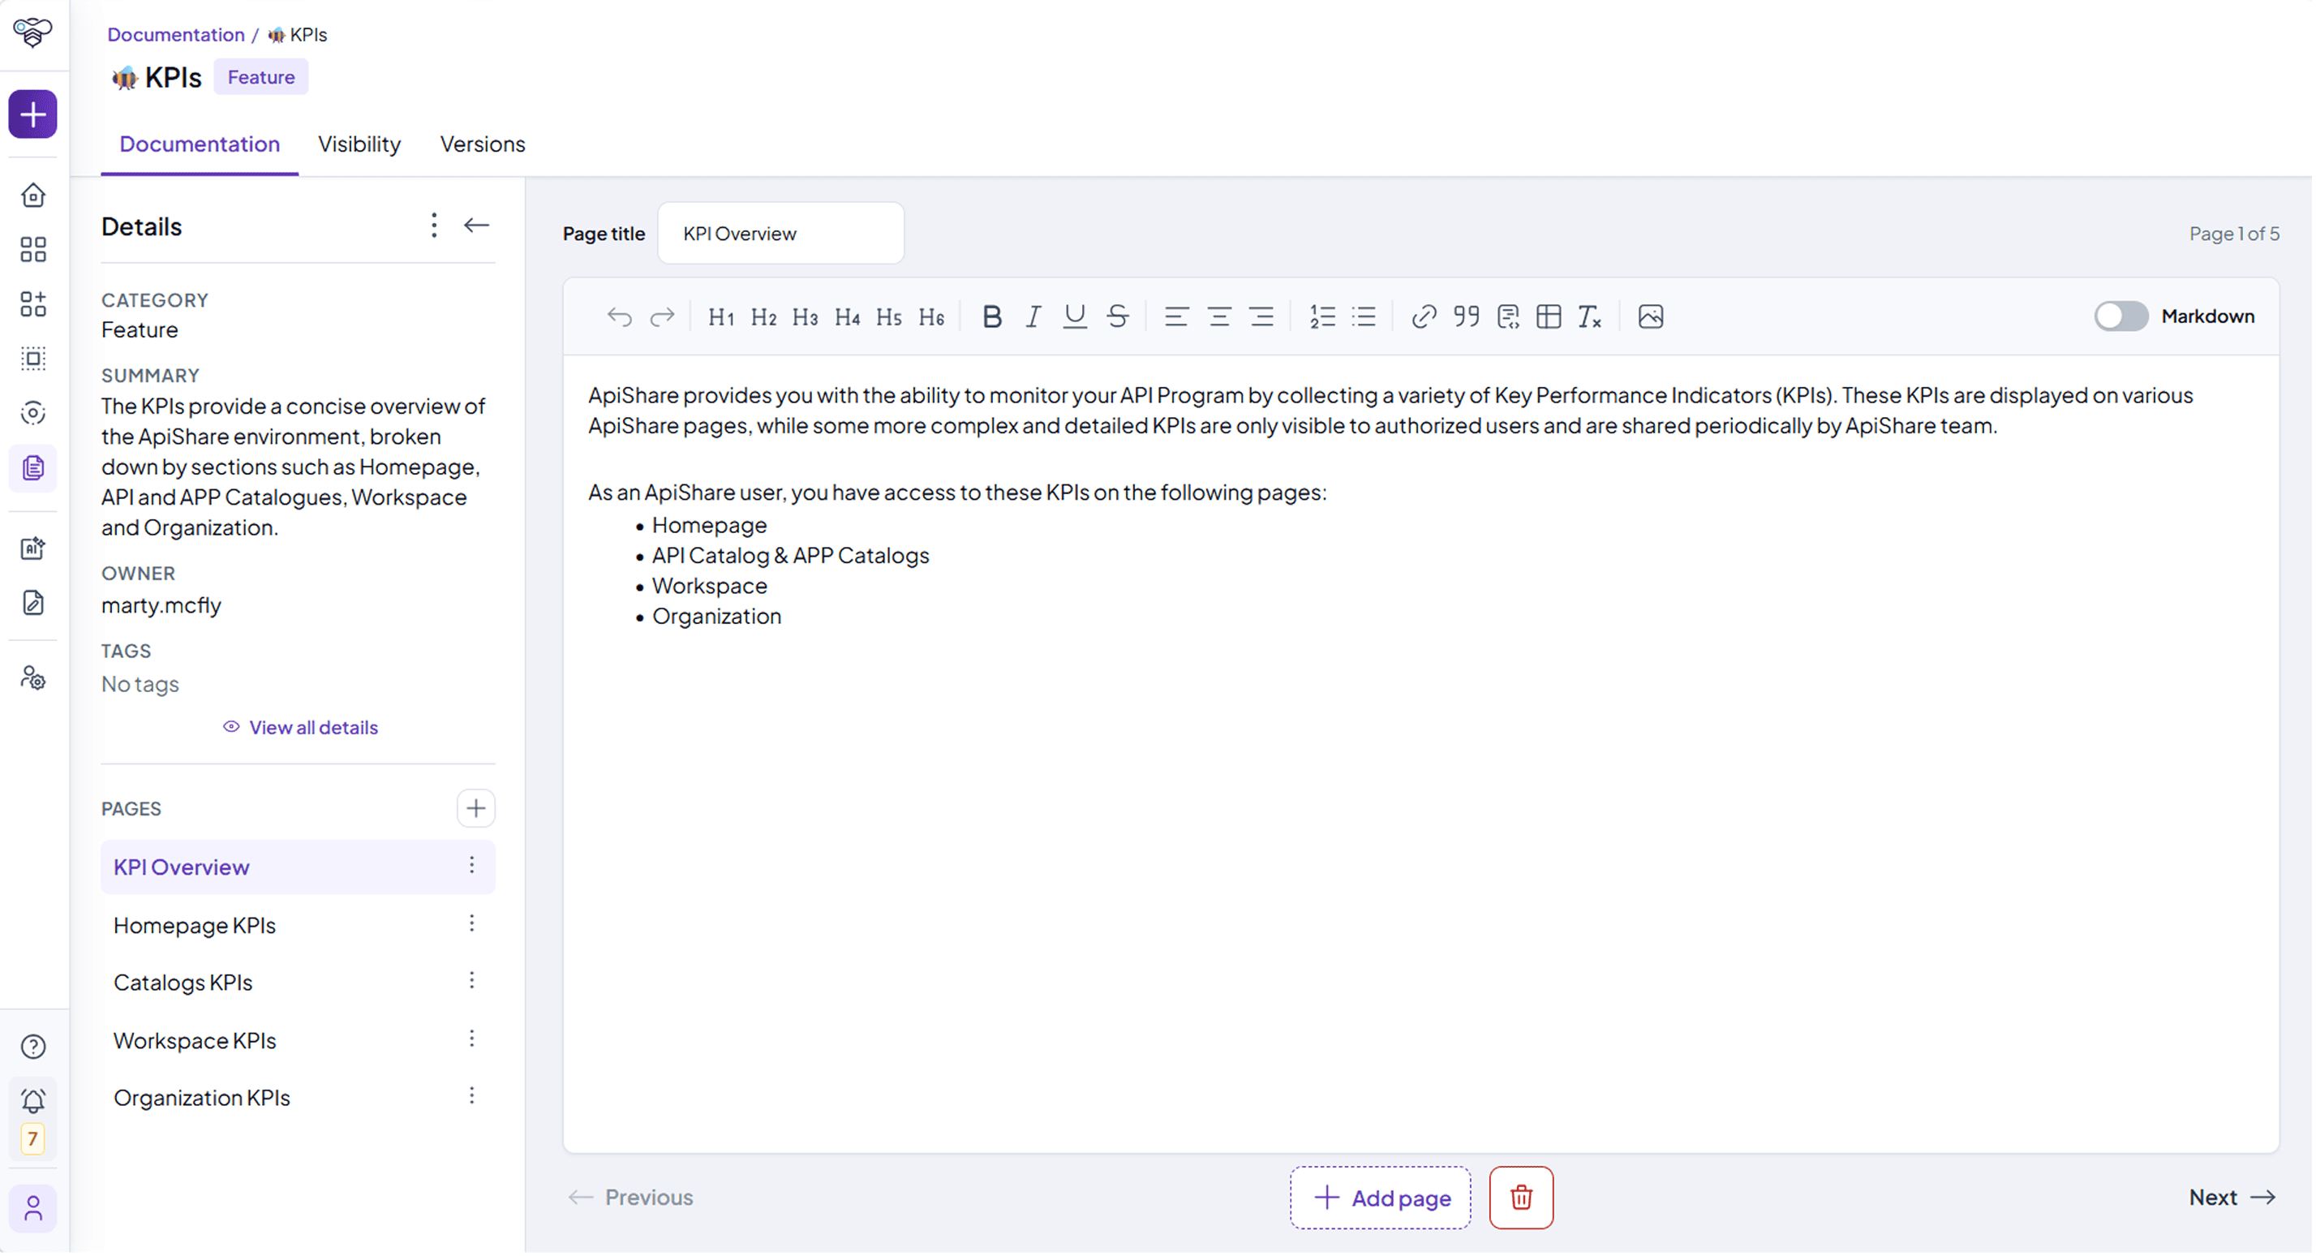This screenshot has width=2316, height=1256.
Task: Open options for Organization KPIs page
Action: point(472,1097)
